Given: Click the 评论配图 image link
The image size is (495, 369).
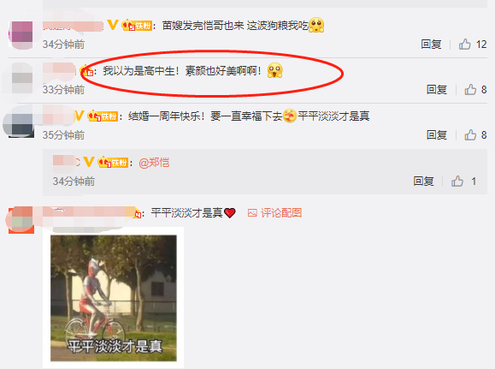Looking at the screenshot, I should (274, 213).
